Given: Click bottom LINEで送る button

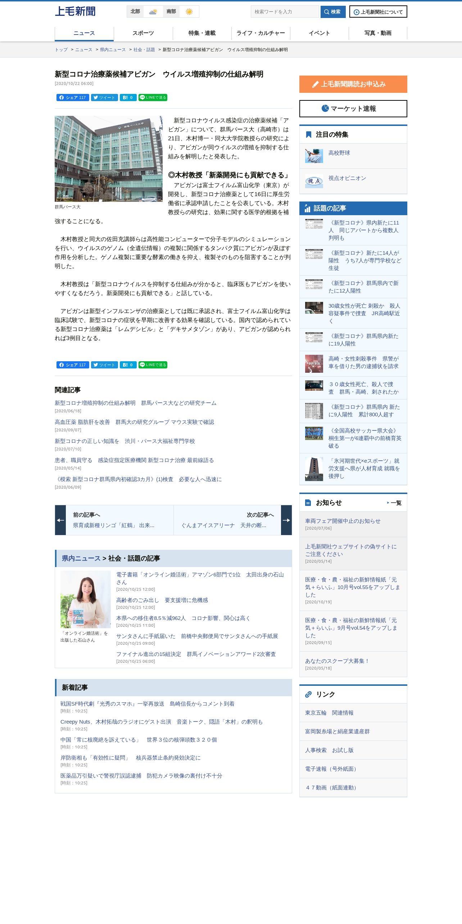Looking at the screenshot, I should click(153, 365).
